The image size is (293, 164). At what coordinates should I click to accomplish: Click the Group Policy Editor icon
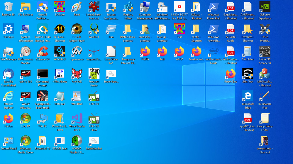265,118
